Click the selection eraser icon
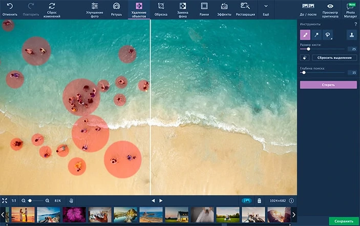Viewport: 360px width, 226px height. 305,57
